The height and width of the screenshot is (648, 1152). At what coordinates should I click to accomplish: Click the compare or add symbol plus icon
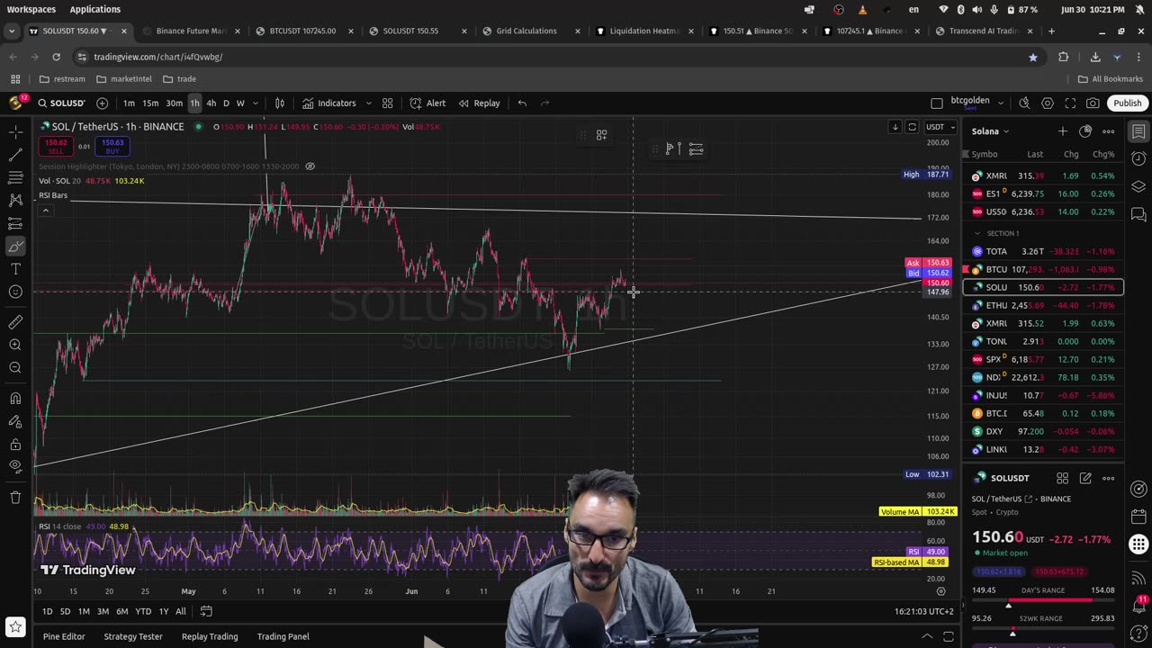(102, 103)
